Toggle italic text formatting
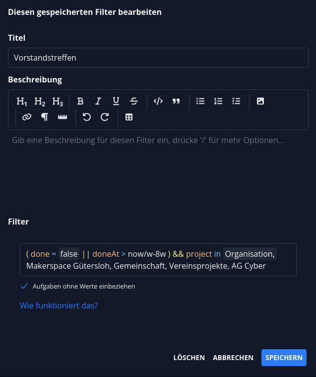Image resolution: width=316 pixels, height=377 pixels. tap(98, 101)
